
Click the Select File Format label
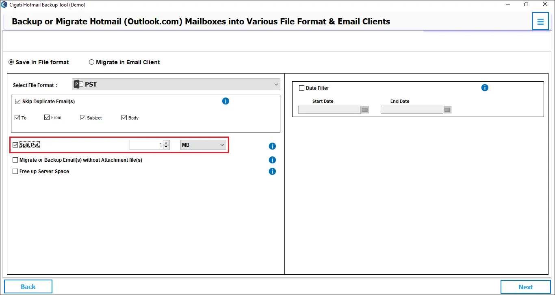click(x=35, y=85)
